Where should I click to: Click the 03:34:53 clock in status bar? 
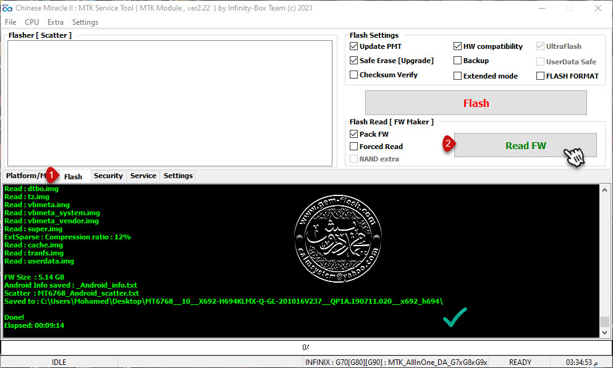tap(581, 362)
